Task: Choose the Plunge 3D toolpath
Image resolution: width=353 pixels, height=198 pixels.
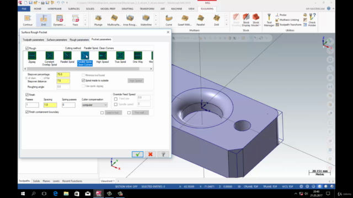Action: tap(98, 20)
